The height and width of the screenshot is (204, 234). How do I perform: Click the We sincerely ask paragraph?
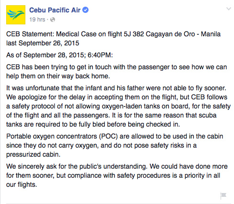point(117,175)
